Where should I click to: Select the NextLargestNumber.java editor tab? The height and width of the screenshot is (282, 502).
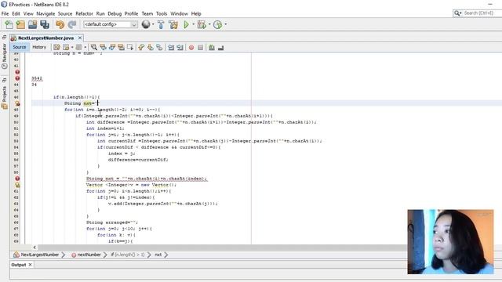(x=45, y=38)
